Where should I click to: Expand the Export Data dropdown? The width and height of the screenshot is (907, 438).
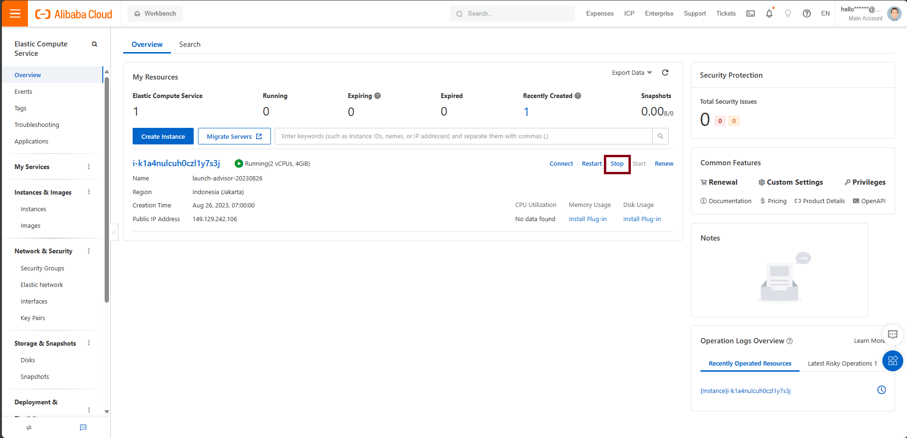[632, 73]
